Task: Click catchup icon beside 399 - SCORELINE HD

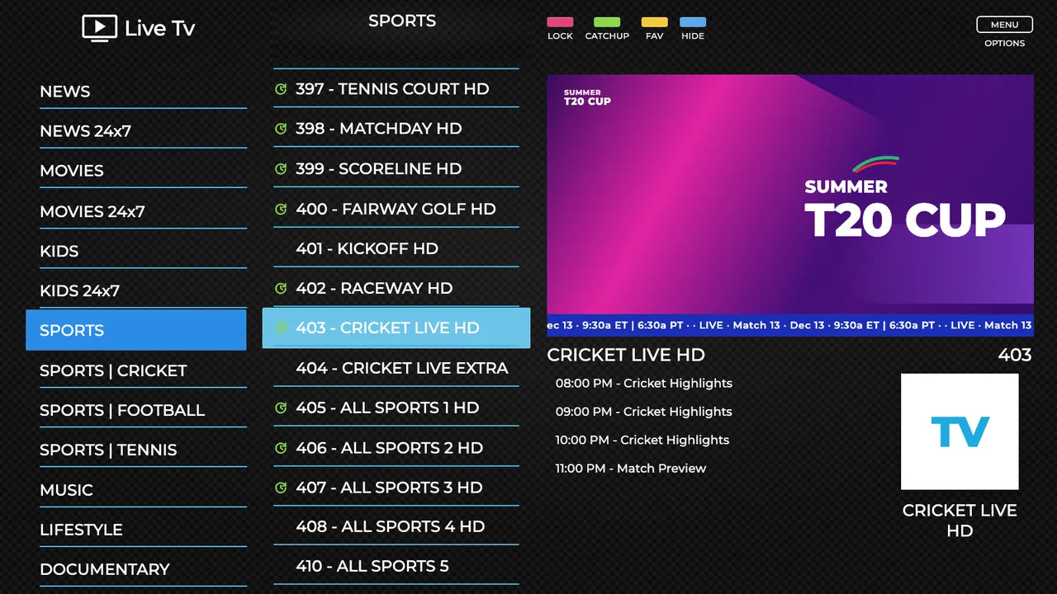Action: tap(281, 168)
